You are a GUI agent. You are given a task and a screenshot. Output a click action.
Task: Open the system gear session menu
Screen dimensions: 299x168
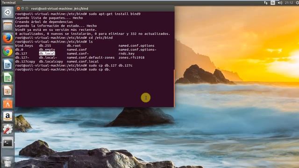[297, 3]
